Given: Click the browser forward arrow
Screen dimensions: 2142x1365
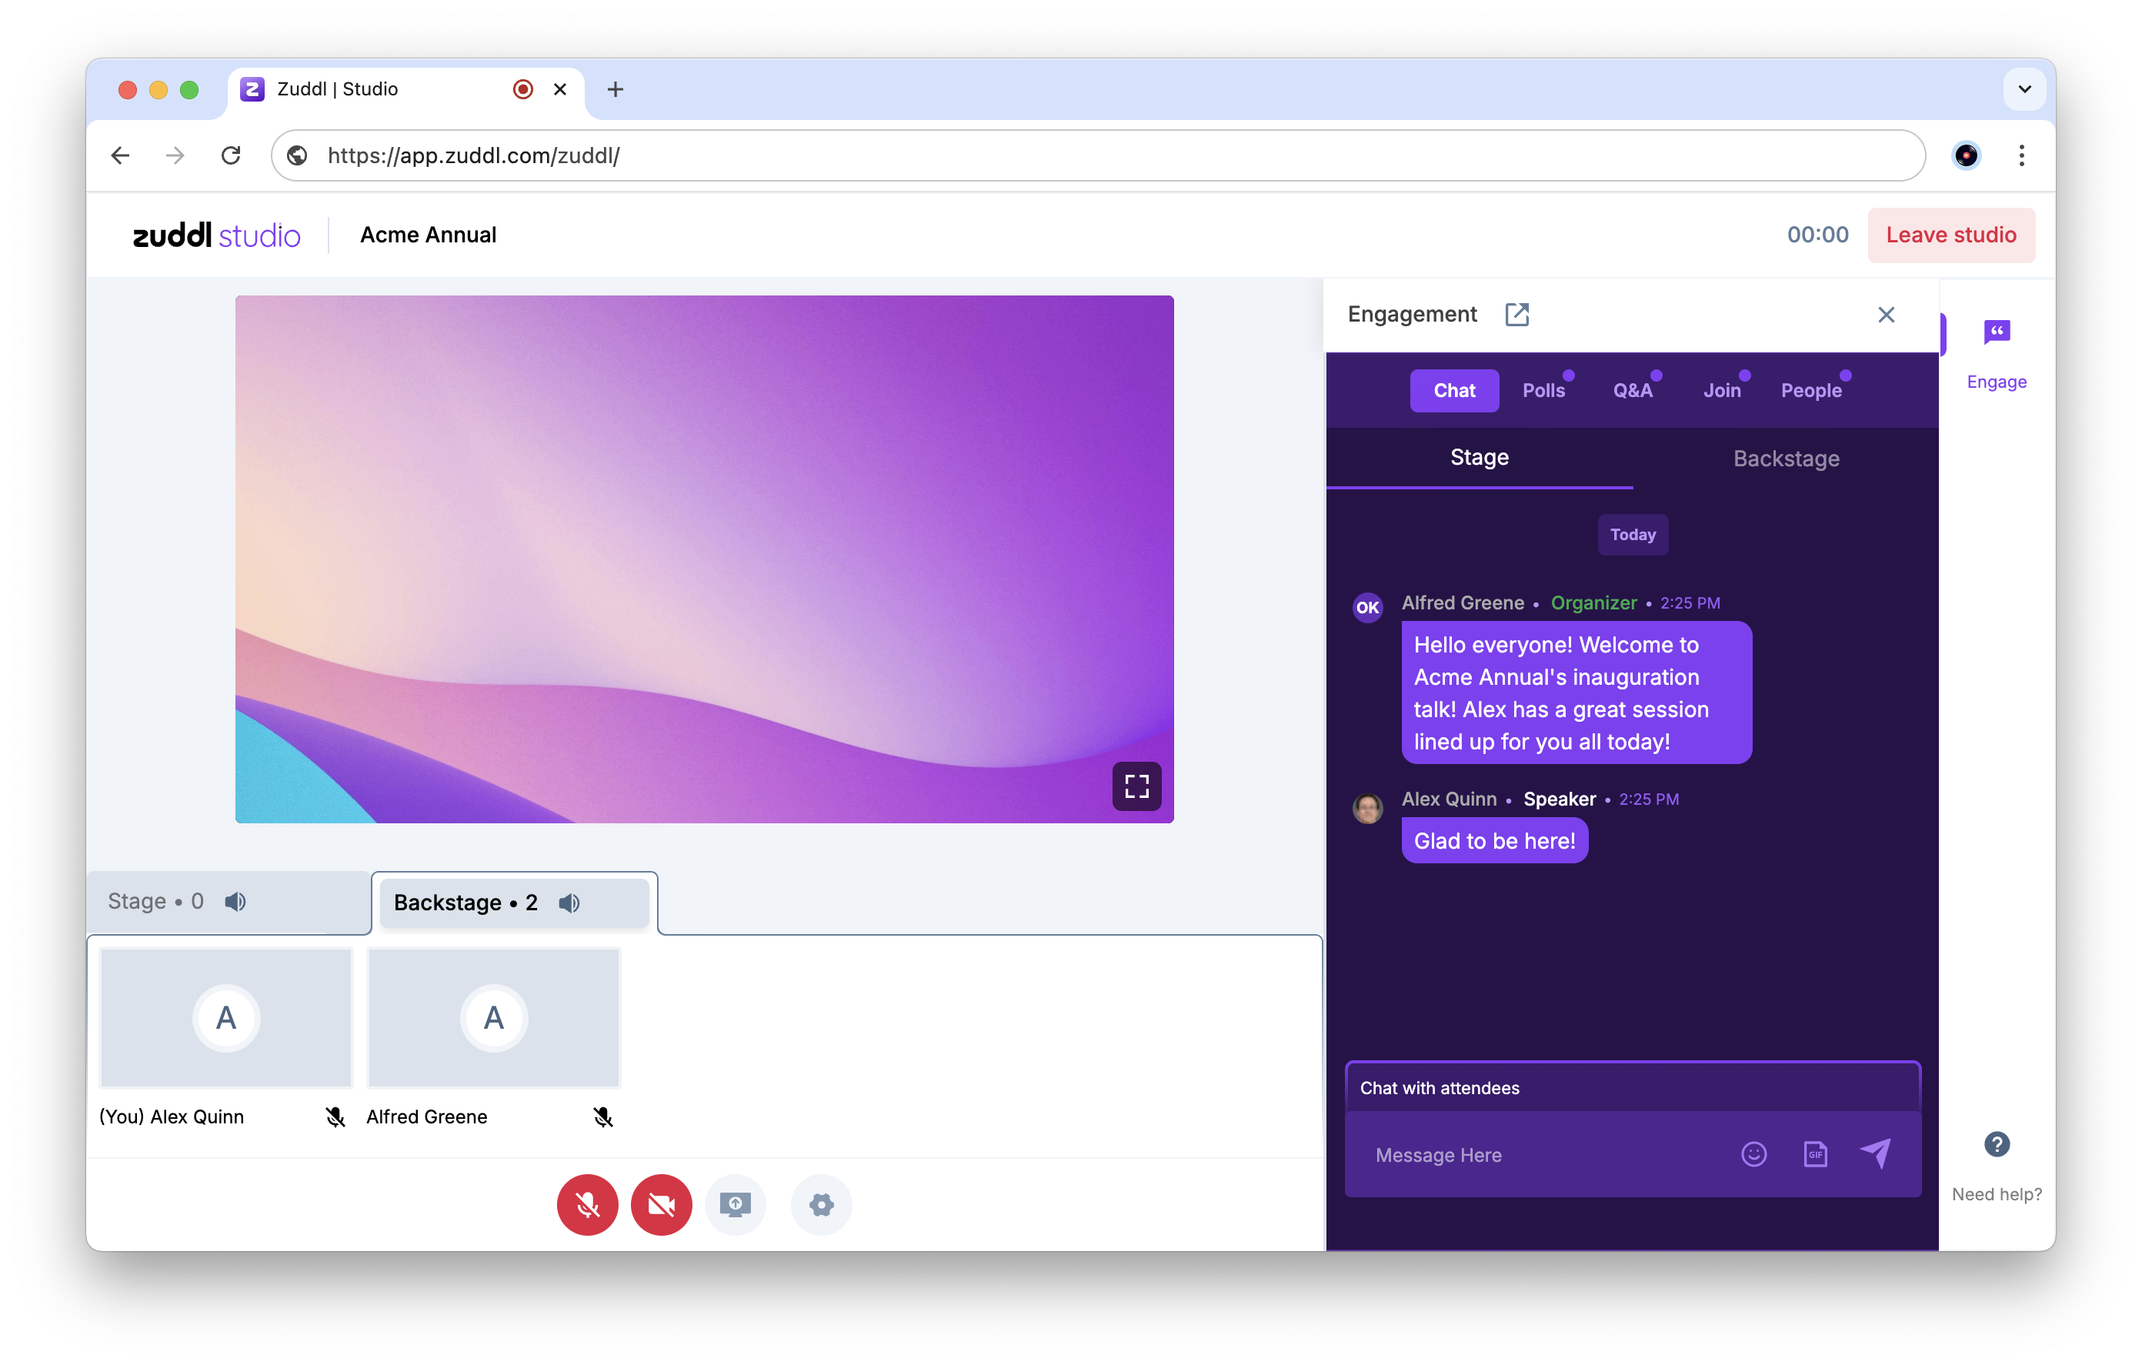Looking at the screenshot, I should (x=175, y=155).
